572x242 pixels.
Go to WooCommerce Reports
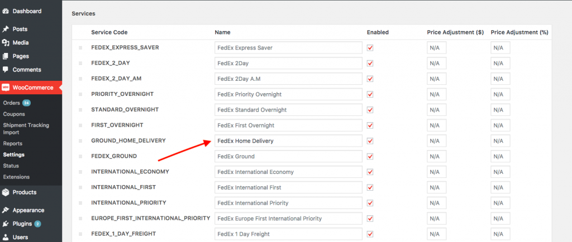pos(13,143)
